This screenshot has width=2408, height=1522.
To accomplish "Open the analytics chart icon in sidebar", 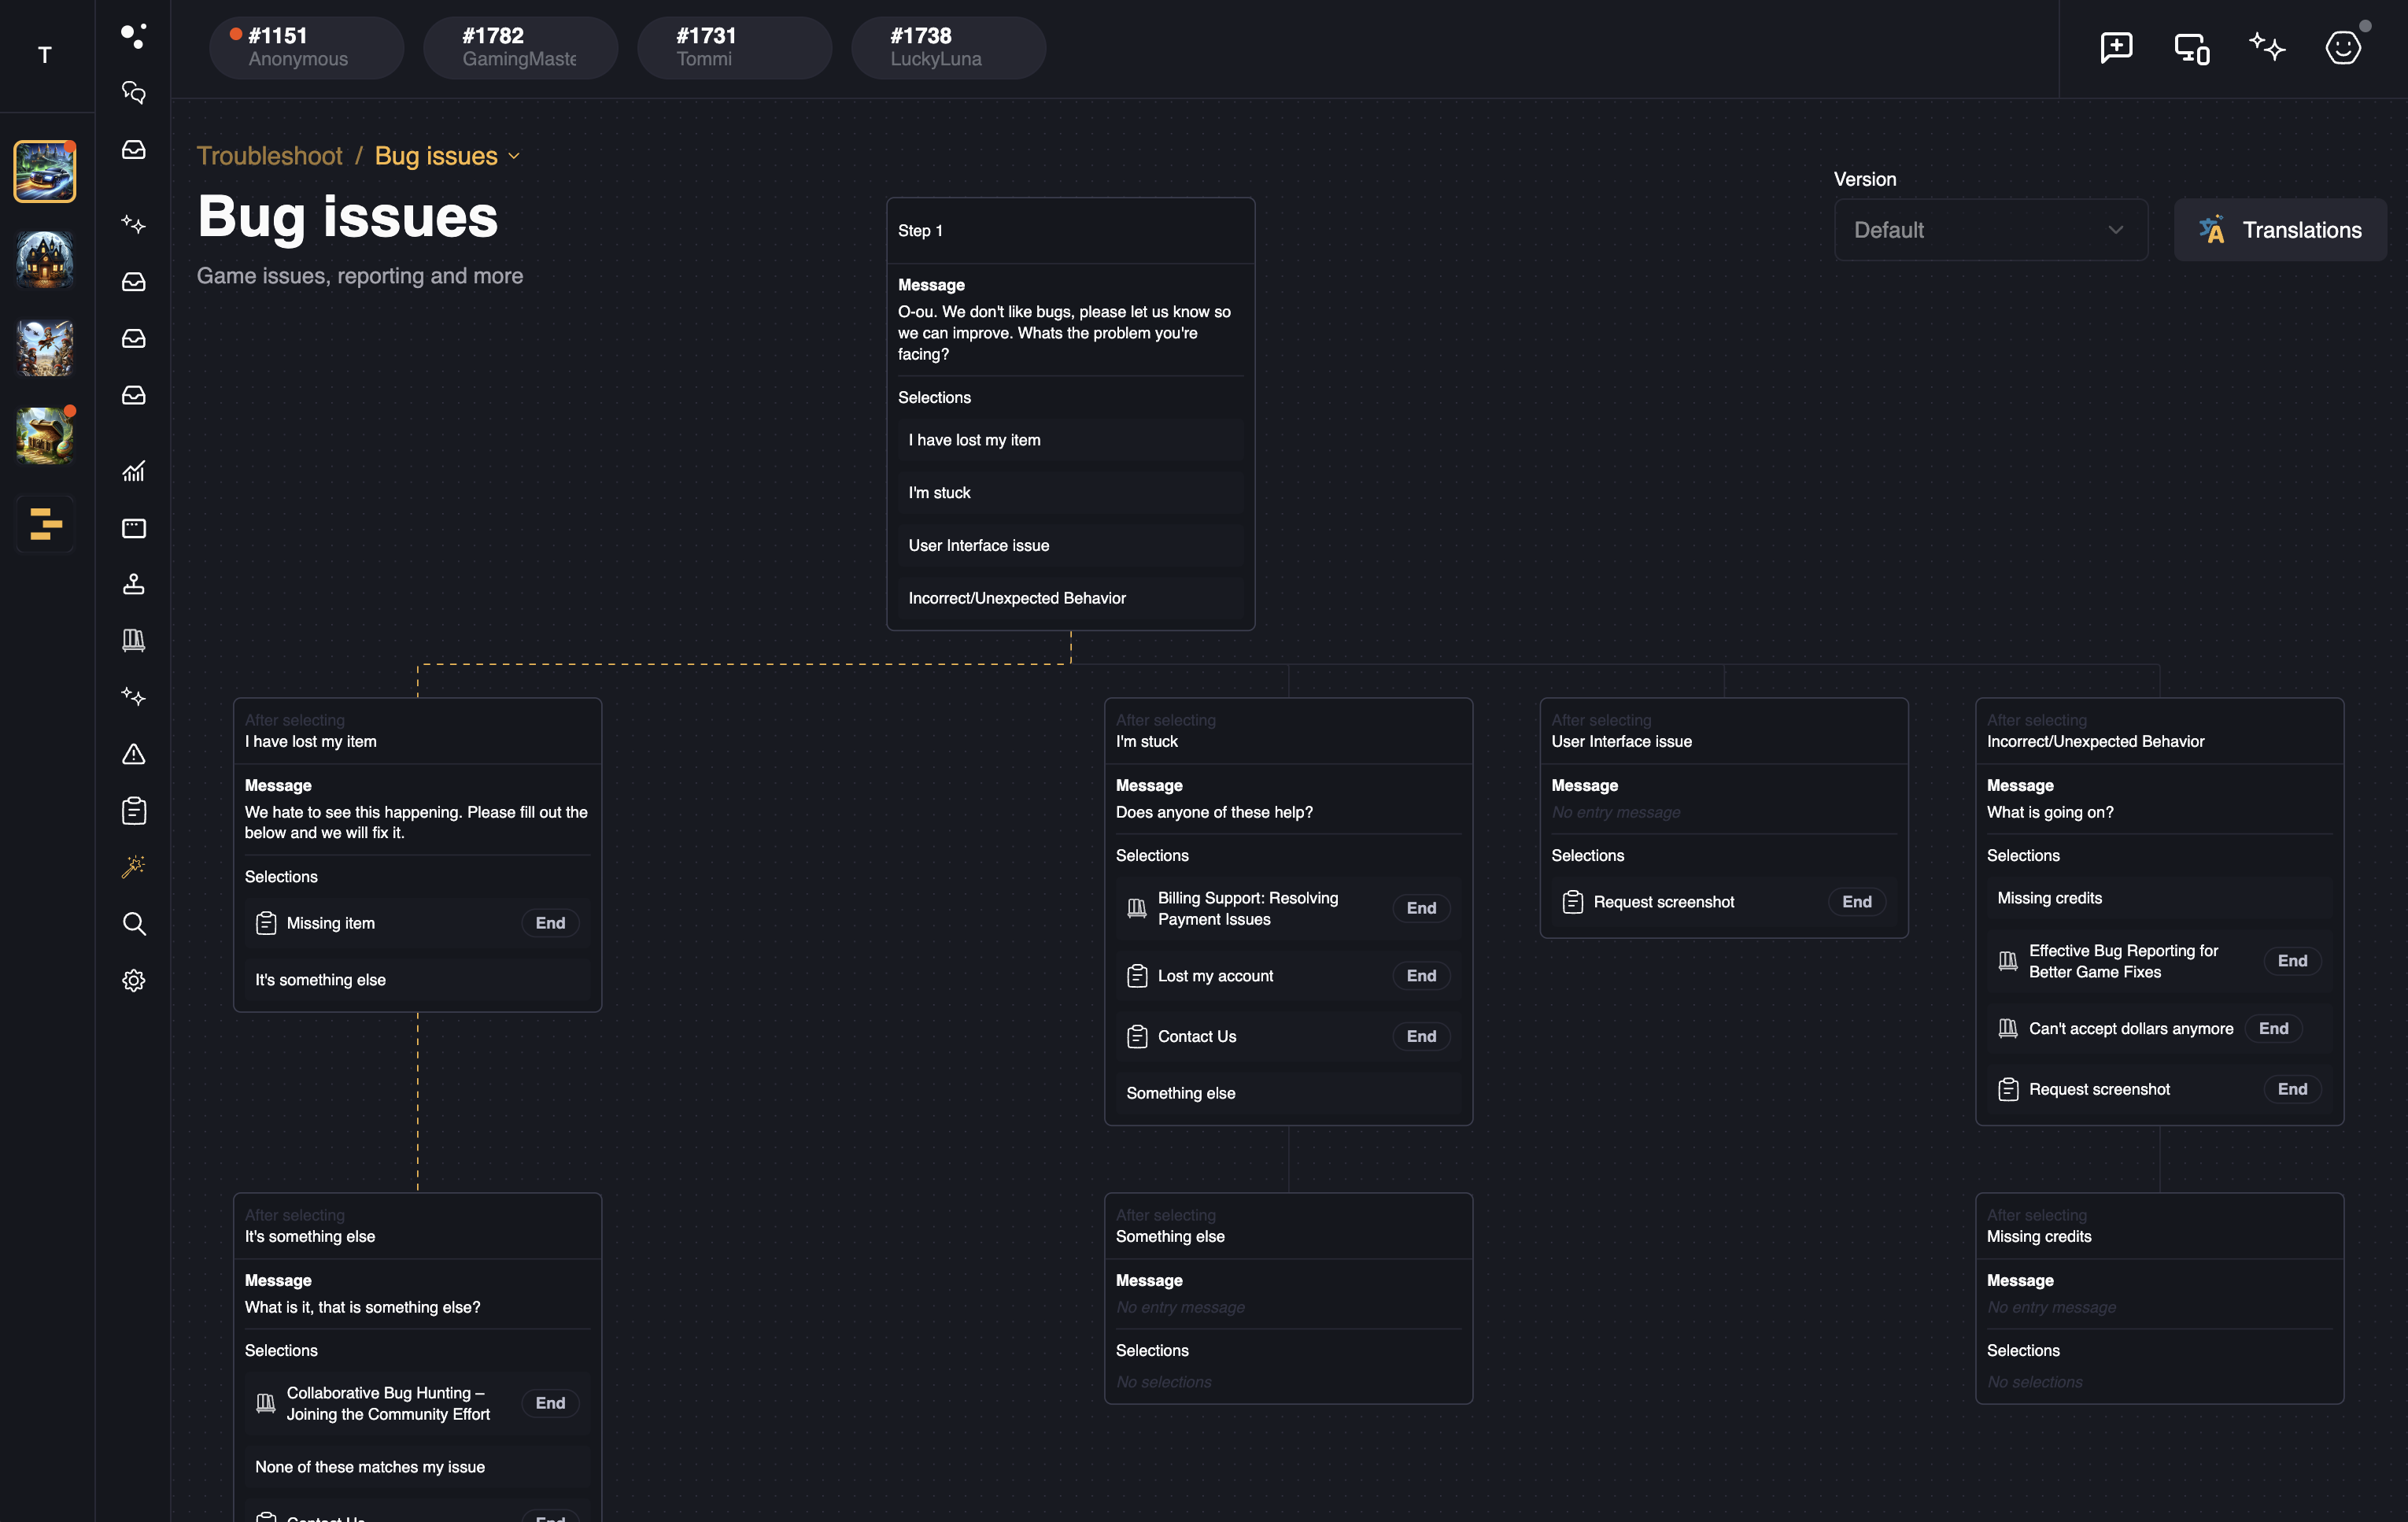I will point(133,470).
